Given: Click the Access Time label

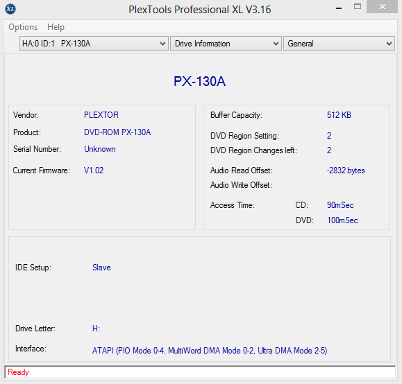Looking at the screenshot, I should pyautogui.click(x=233, y=205).
